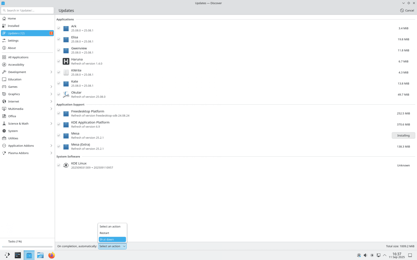Expand the Multimedia category
The height and width of the screenshot is (260, 417).
pos(51,109)
